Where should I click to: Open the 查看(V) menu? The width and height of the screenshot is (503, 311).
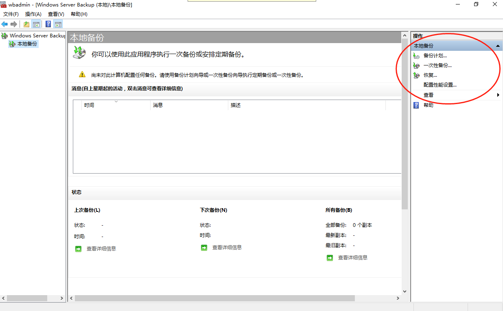(56, 14)
